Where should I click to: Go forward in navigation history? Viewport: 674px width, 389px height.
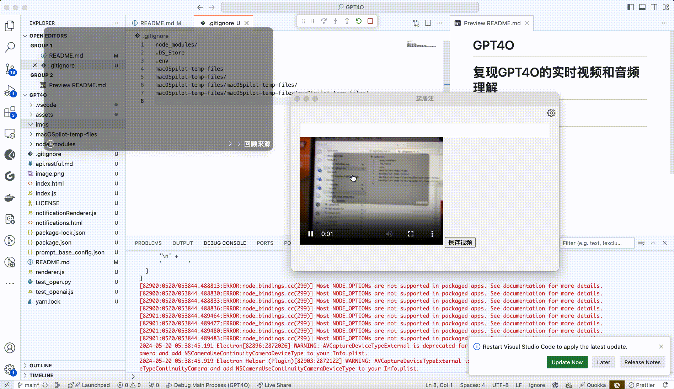(212, 7)
